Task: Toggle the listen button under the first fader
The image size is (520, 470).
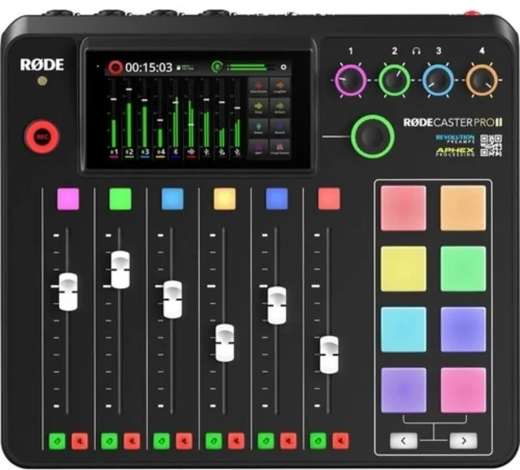Action: pyautogui.click(x=57, y=441)
